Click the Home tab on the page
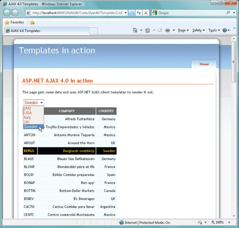This screenshot has width=239, height=228. (x=204, y=64)
